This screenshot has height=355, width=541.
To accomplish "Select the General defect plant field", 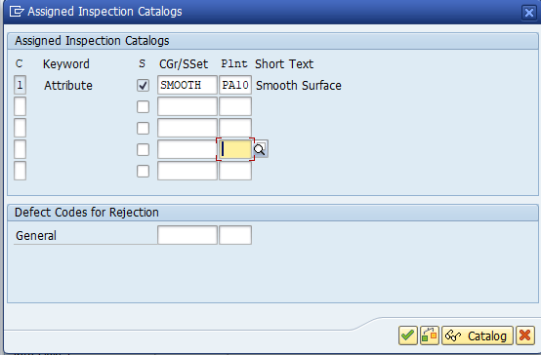I will pyautogui.click(x=235, y=235).
